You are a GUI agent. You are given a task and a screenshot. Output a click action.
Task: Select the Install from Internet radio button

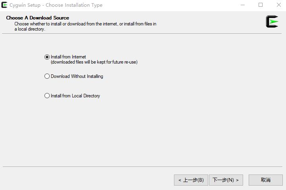[47, 57]
